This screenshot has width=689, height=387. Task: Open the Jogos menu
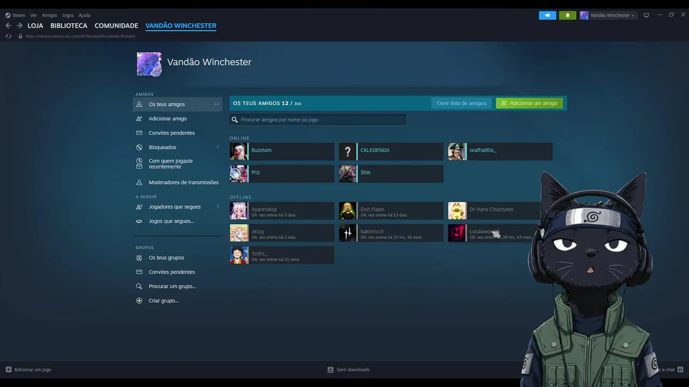68,15
